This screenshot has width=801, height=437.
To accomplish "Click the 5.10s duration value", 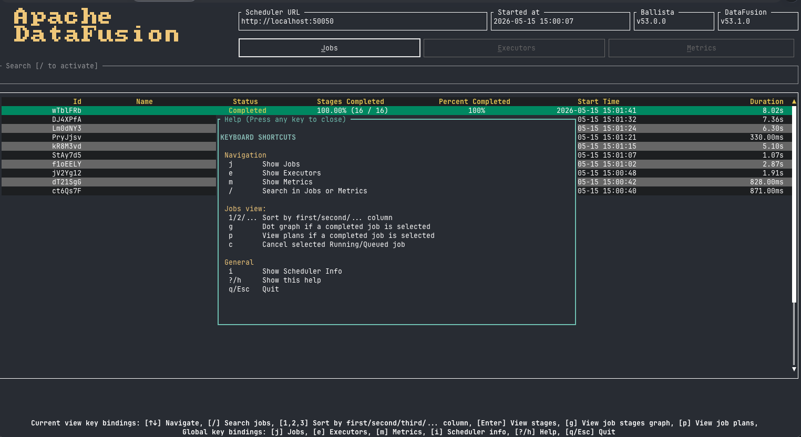I will (x=773, y=146).
